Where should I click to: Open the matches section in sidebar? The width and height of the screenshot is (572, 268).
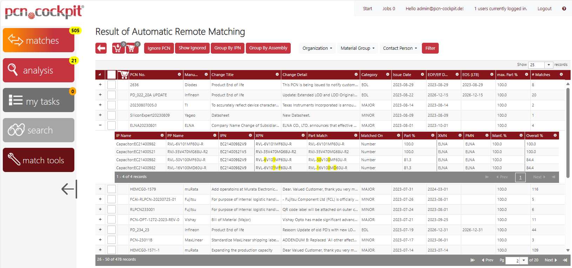[x=39, y=40]
